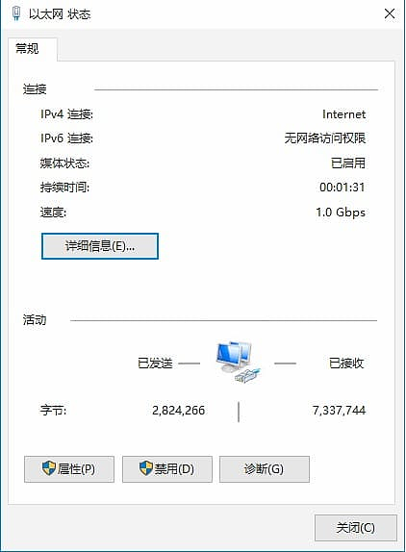Click the Ethernet adapter icon in title bar
The image size is (406, 552).
pyautogui.click(x=15, y=13)
